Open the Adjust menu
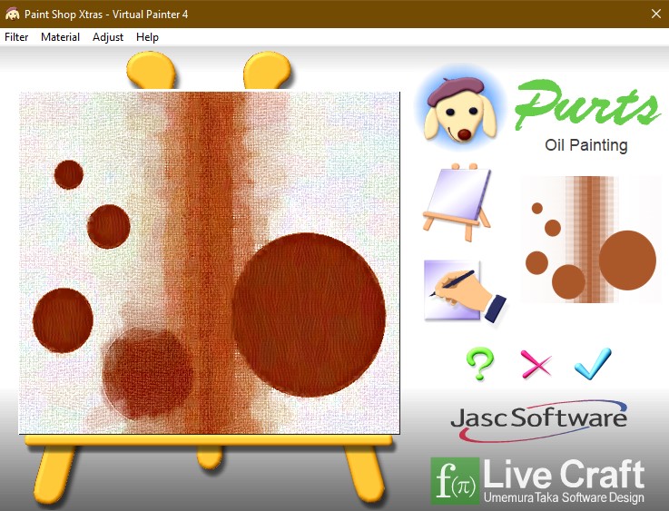 108,37
